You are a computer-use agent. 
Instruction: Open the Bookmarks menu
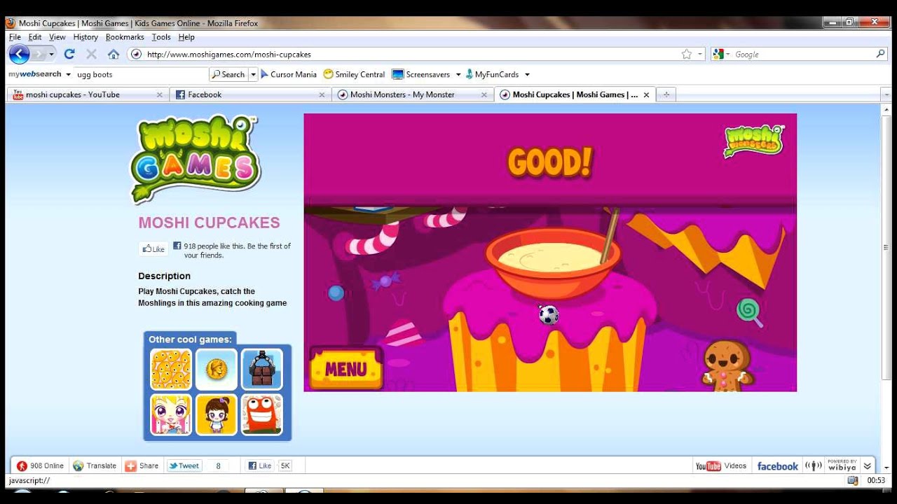[x=125, y=37]
